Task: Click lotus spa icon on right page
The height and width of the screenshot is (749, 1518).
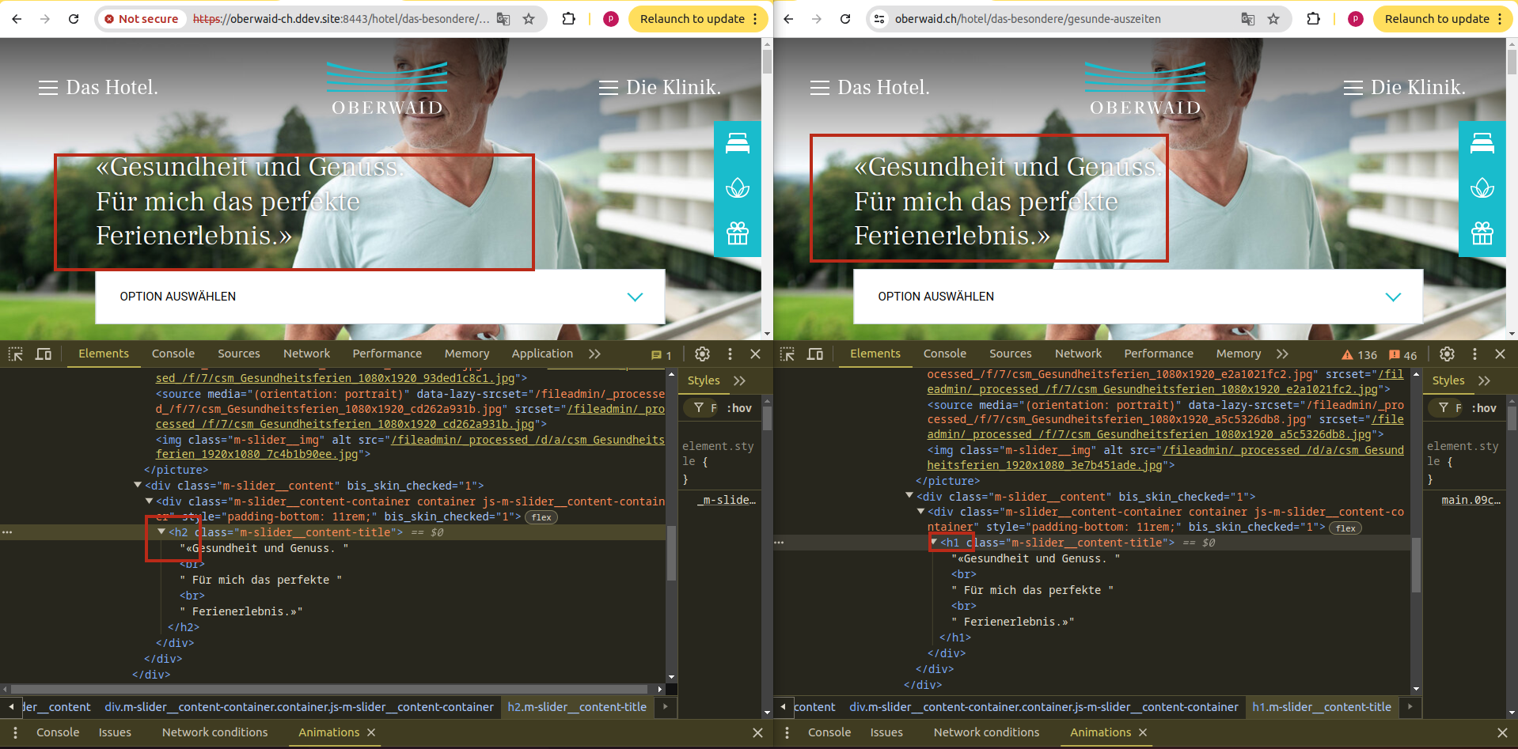Action: click(x=1482, y=188)
